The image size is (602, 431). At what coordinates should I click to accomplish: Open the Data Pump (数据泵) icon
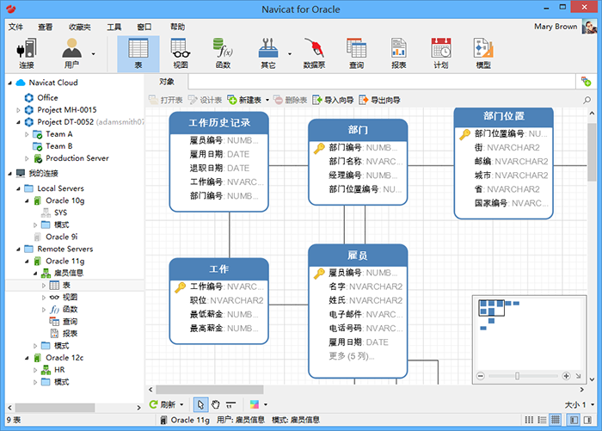314,53
